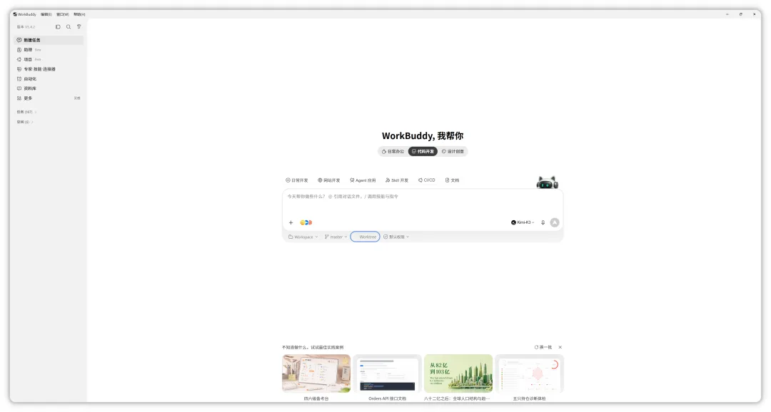
Task: Choose the Agent 应用 quick category
Action: tap(363, 180)
